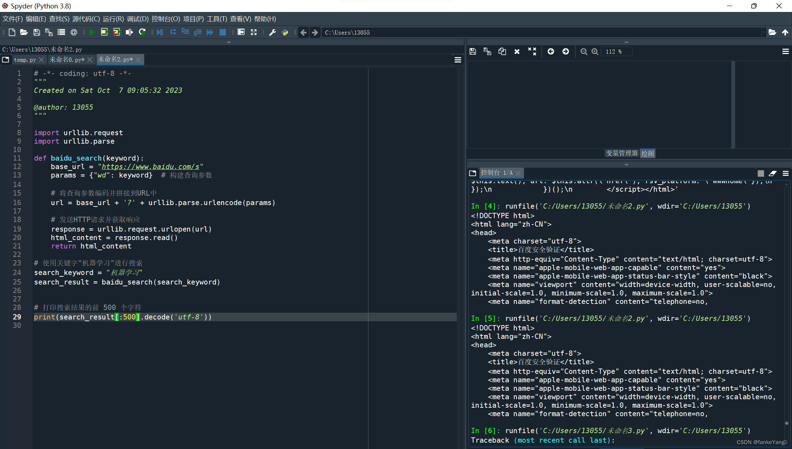
Task: Re-run the last script
Action: click(142, 32)
